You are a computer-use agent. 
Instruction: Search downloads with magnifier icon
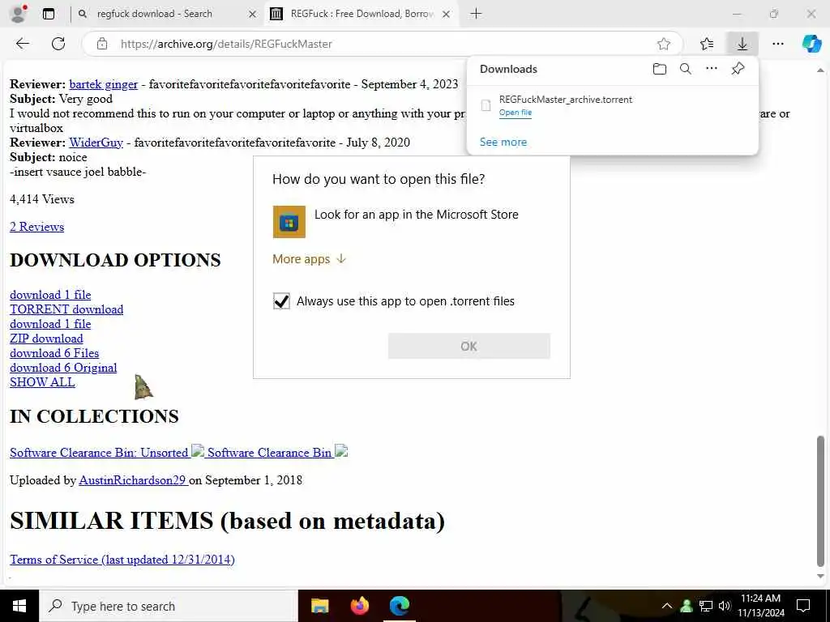click(x=686, y=69)
